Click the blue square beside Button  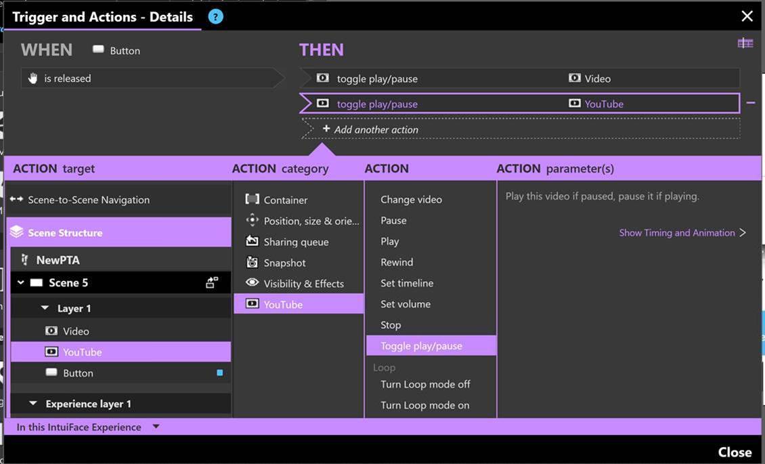point(219,373)
